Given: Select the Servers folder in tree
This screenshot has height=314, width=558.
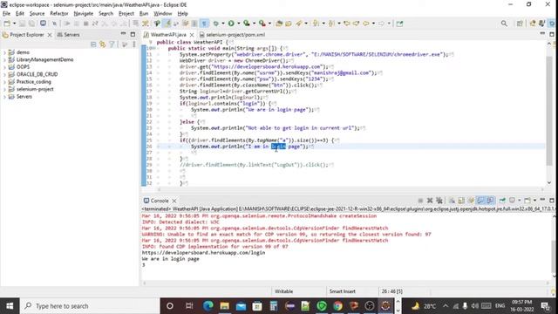Looking at the screenshot, I should [24, 97].
